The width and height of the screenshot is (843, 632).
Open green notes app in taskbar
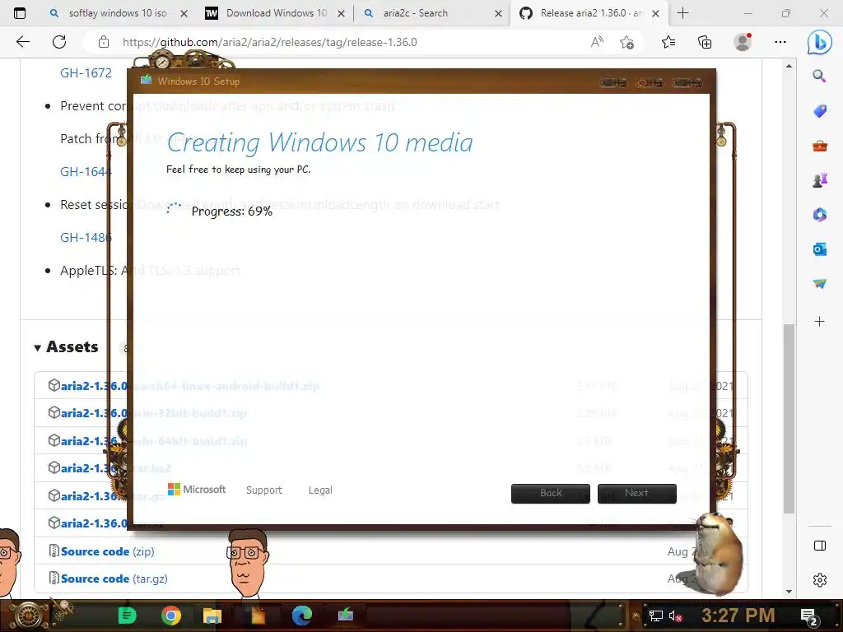click(127, 616)
